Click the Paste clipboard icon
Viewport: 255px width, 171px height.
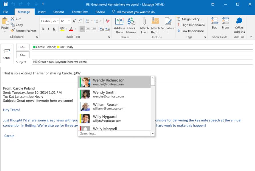coord(5,22)
